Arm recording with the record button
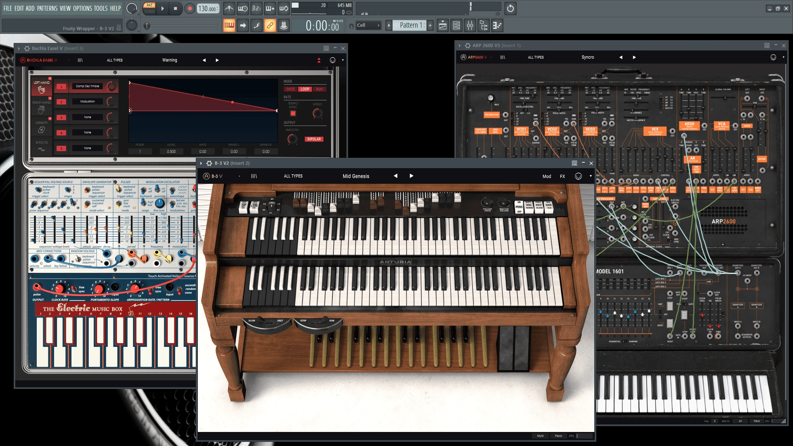Viewport: 793px width, 446px height. tap(190, 8)
